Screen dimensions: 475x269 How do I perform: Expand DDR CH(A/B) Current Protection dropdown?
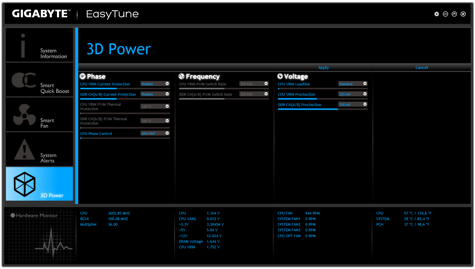point(155,94)
